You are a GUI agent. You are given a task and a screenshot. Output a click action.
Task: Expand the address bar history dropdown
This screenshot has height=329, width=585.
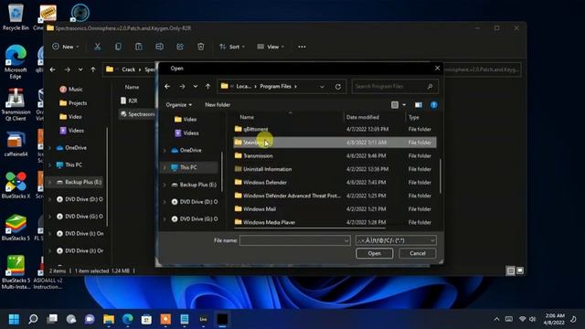coord(322,87)
